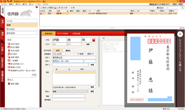Click the red address book icon beside 様
The image size is (185, 110).
(x=94, y=40)
